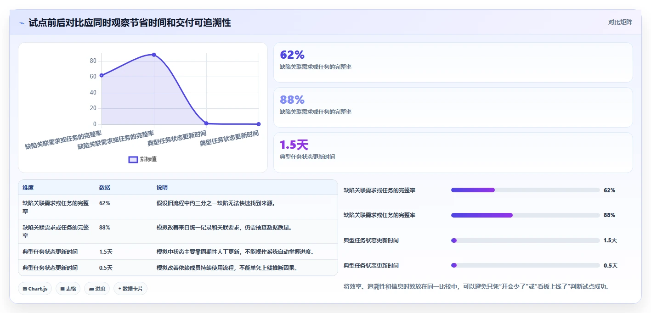This screenshot has height=313, width=651.
Task: Click the 40 y-axis label on the chart
Action: tap(93, 93)
